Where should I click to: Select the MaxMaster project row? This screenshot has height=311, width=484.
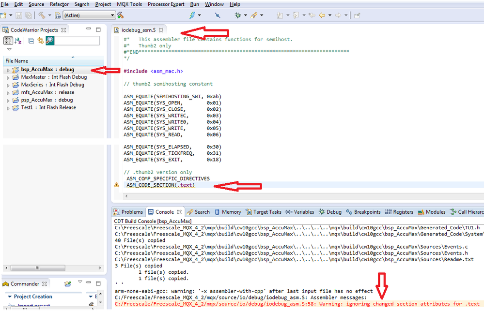point(54,77)
